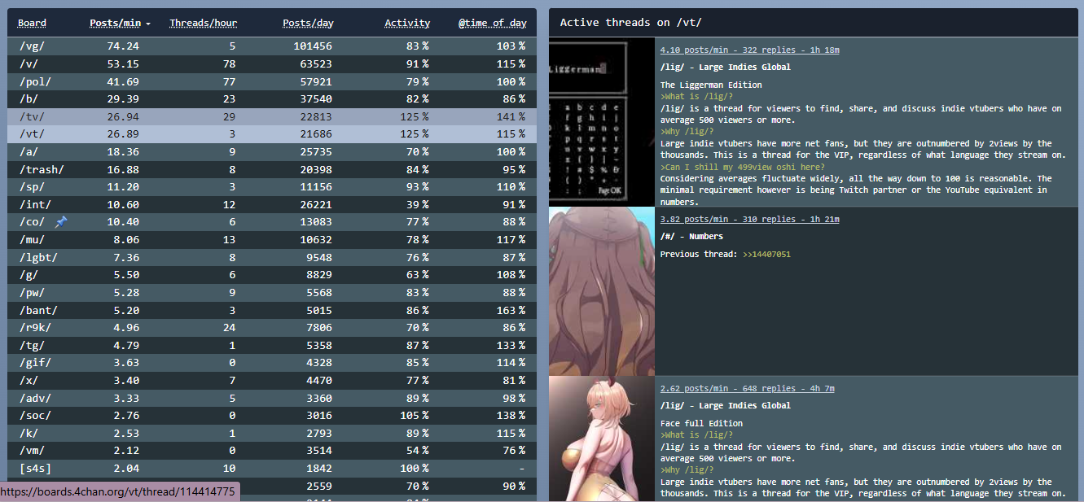Screen dimensions: 1084x502
Task: Select the /vg/ board row
Action: point(272,46)
